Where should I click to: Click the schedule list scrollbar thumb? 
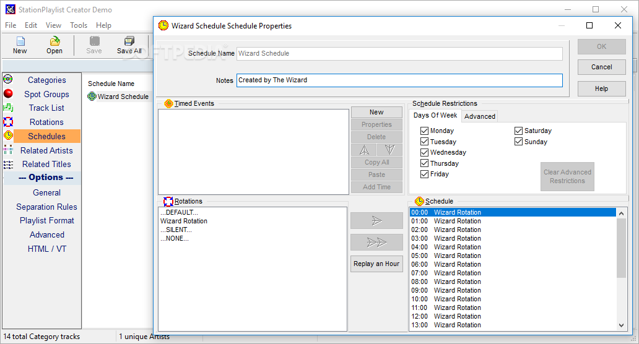coord(621,248)
